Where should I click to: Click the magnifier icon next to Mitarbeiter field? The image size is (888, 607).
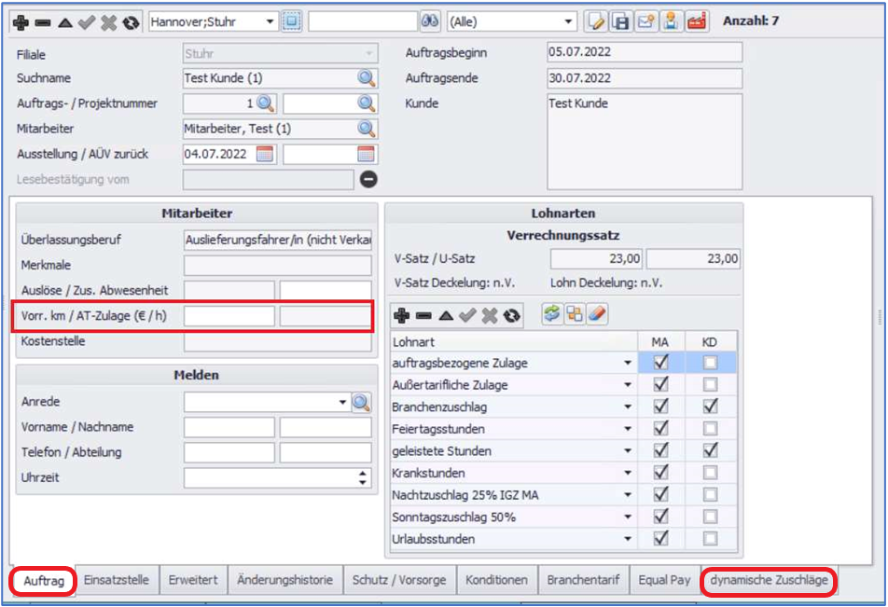click(367, 129)
